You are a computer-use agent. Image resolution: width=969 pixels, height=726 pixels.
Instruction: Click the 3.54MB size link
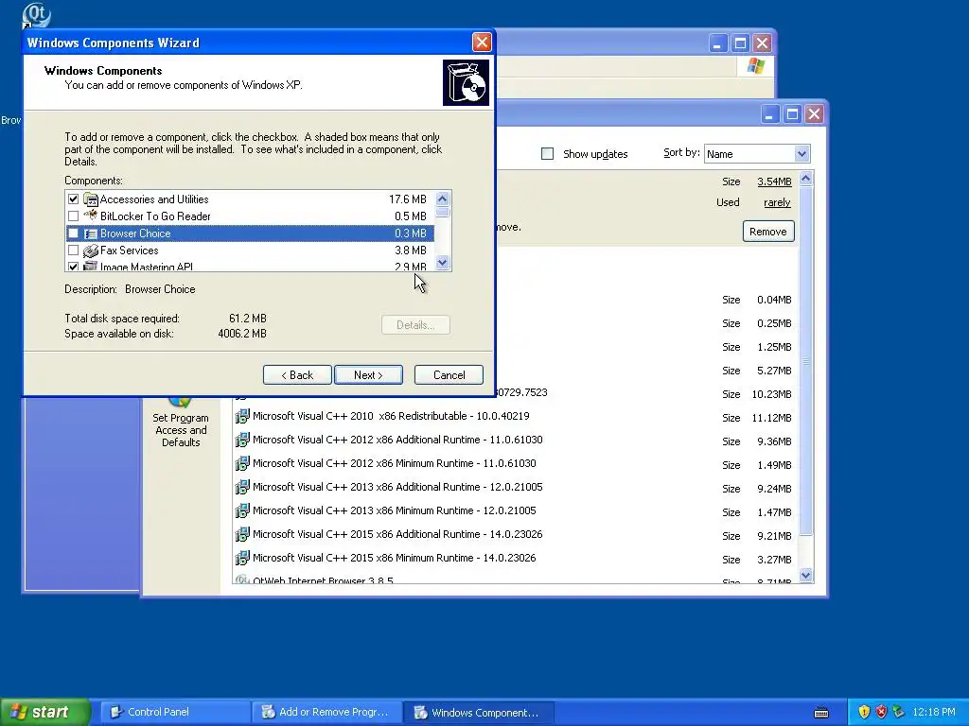[x=774, y=181]
